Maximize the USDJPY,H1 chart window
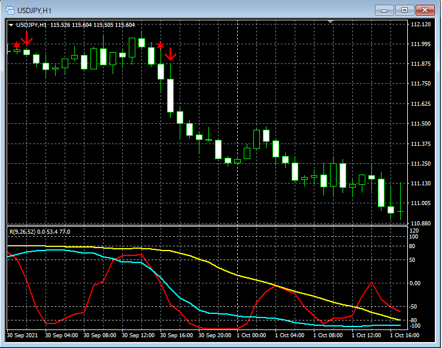442x348 pixels. point(404,10)
